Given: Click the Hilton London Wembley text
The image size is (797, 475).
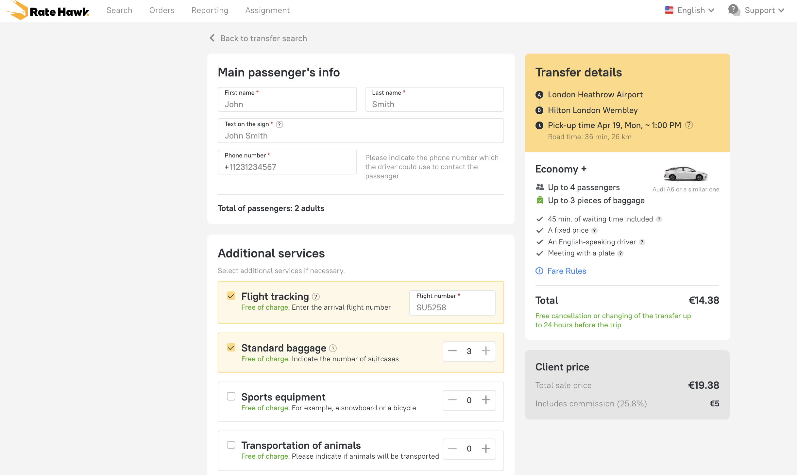Looking at the screenshot, I should [593, 110].
